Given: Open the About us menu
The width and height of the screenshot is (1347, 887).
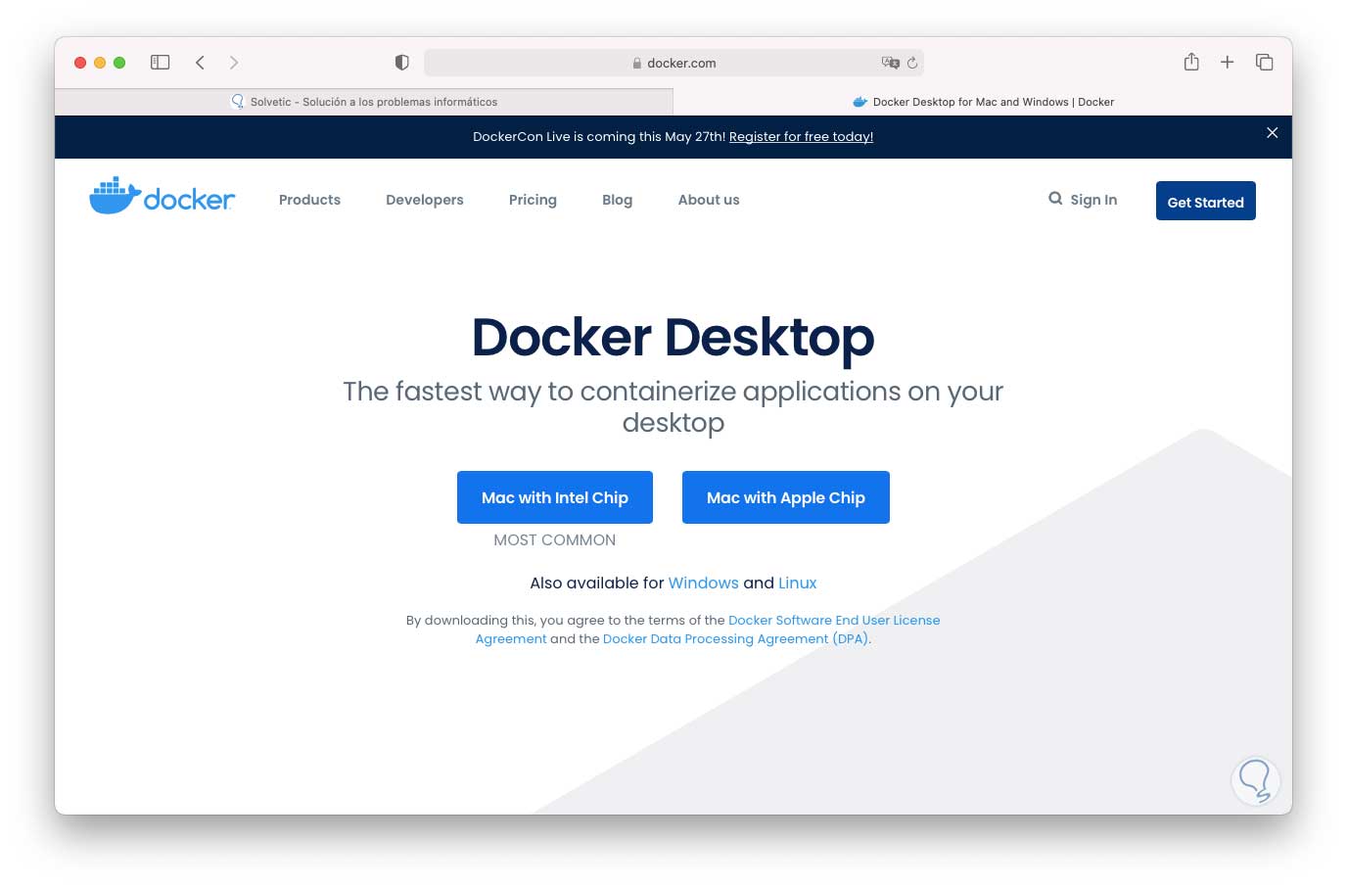Looking at the screenshot, I should pos(709,200).
